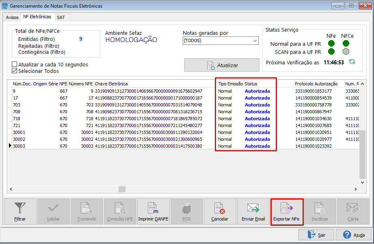The height and width of the screenshot is (244, 374).
Task: Select row with document number 708
Action: click(184, 112)
